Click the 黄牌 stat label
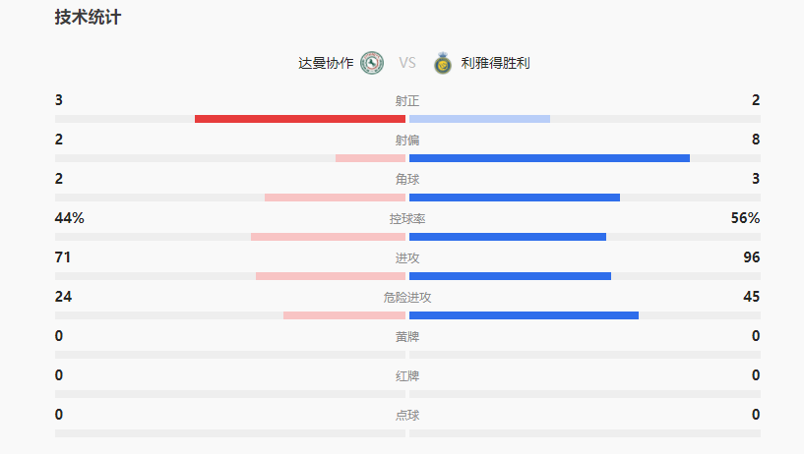This screenshot has width=804, height=454. [x=407, y=337]
